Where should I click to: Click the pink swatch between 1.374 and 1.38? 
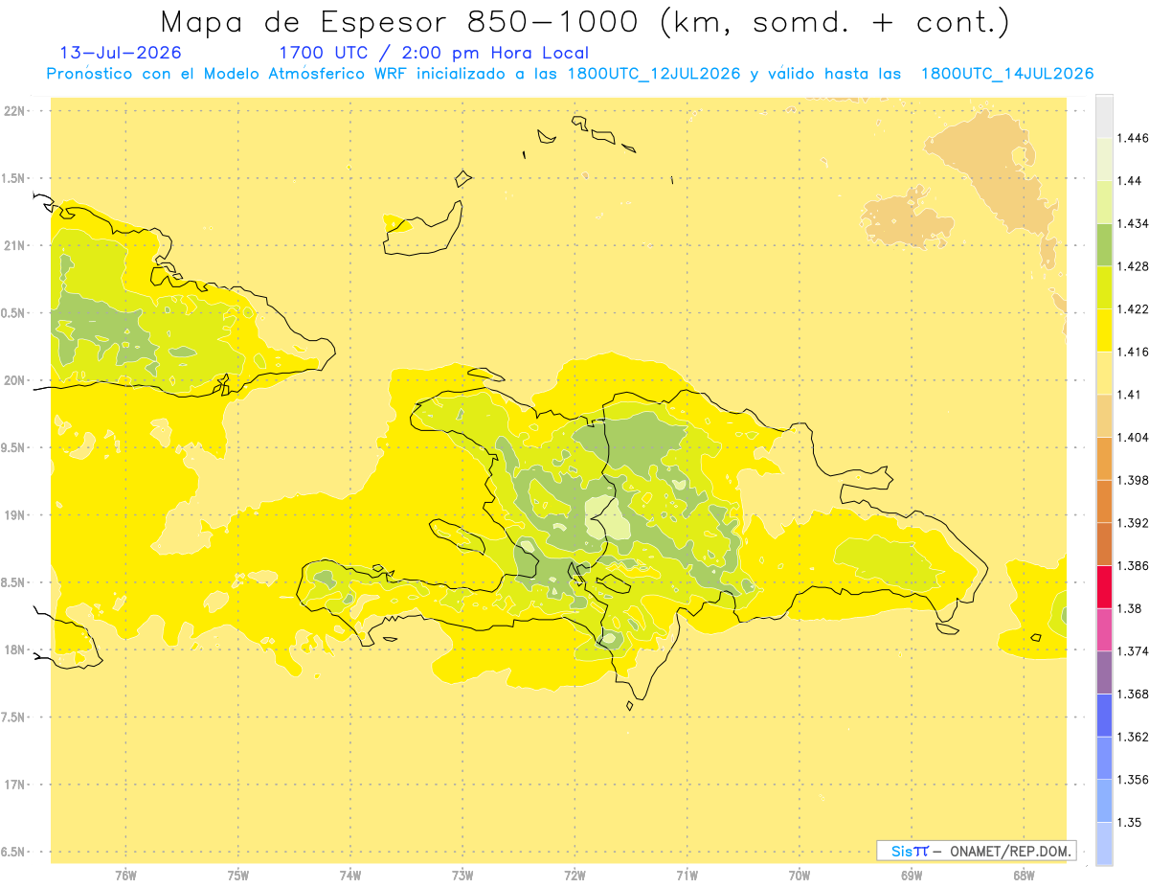point(1104,630)
